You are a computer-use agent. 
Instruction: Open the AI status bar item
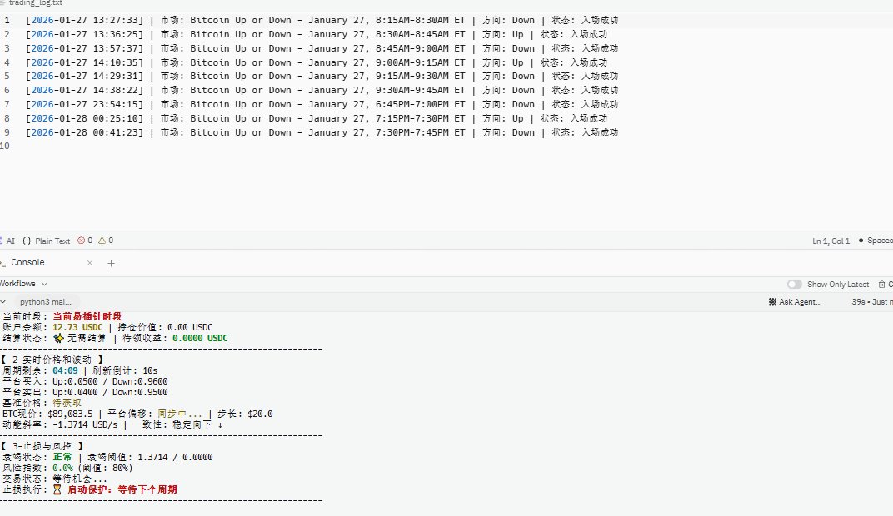click(x=8, y=241)
